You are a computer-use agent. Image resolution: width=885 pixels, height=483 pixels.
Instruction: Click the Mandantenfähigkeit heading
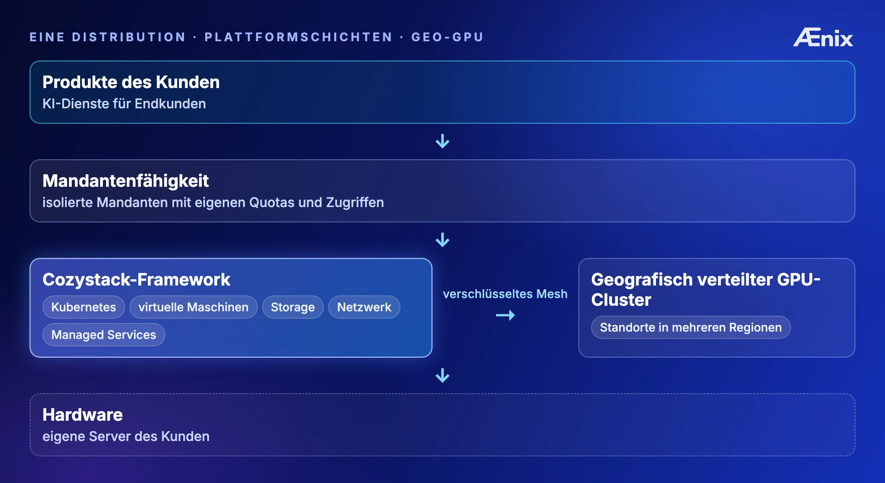click(125, 181)
